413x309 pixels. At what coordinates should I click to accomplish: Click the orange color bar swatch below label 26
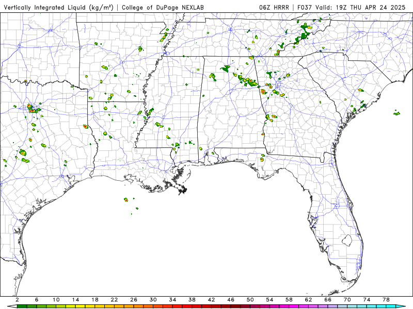tap(138, 306)
